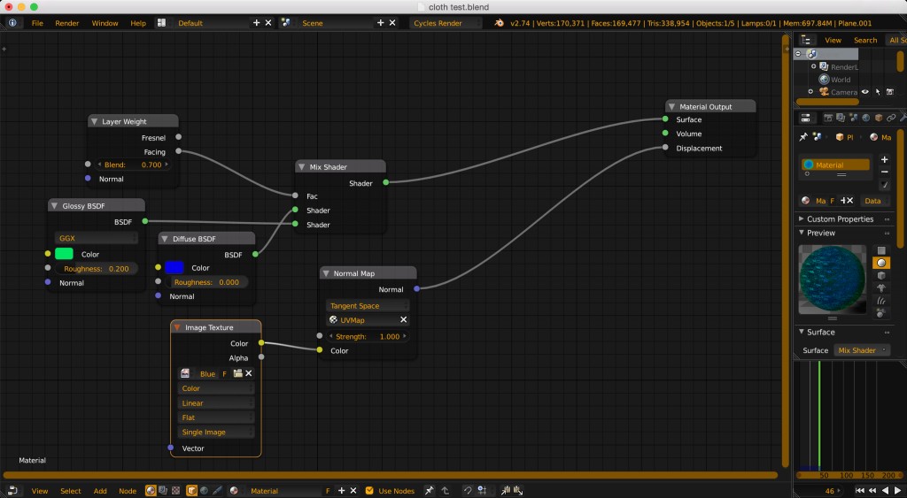Viewport: 907px width, 498px height.
Task: Select the sphere preview shape icon
Action: tap(881, 263)
